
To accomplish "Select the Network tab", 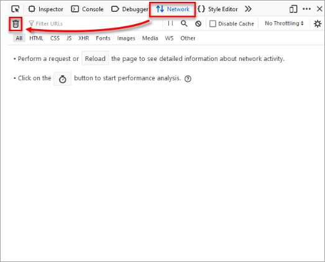I will pos(173,9).
